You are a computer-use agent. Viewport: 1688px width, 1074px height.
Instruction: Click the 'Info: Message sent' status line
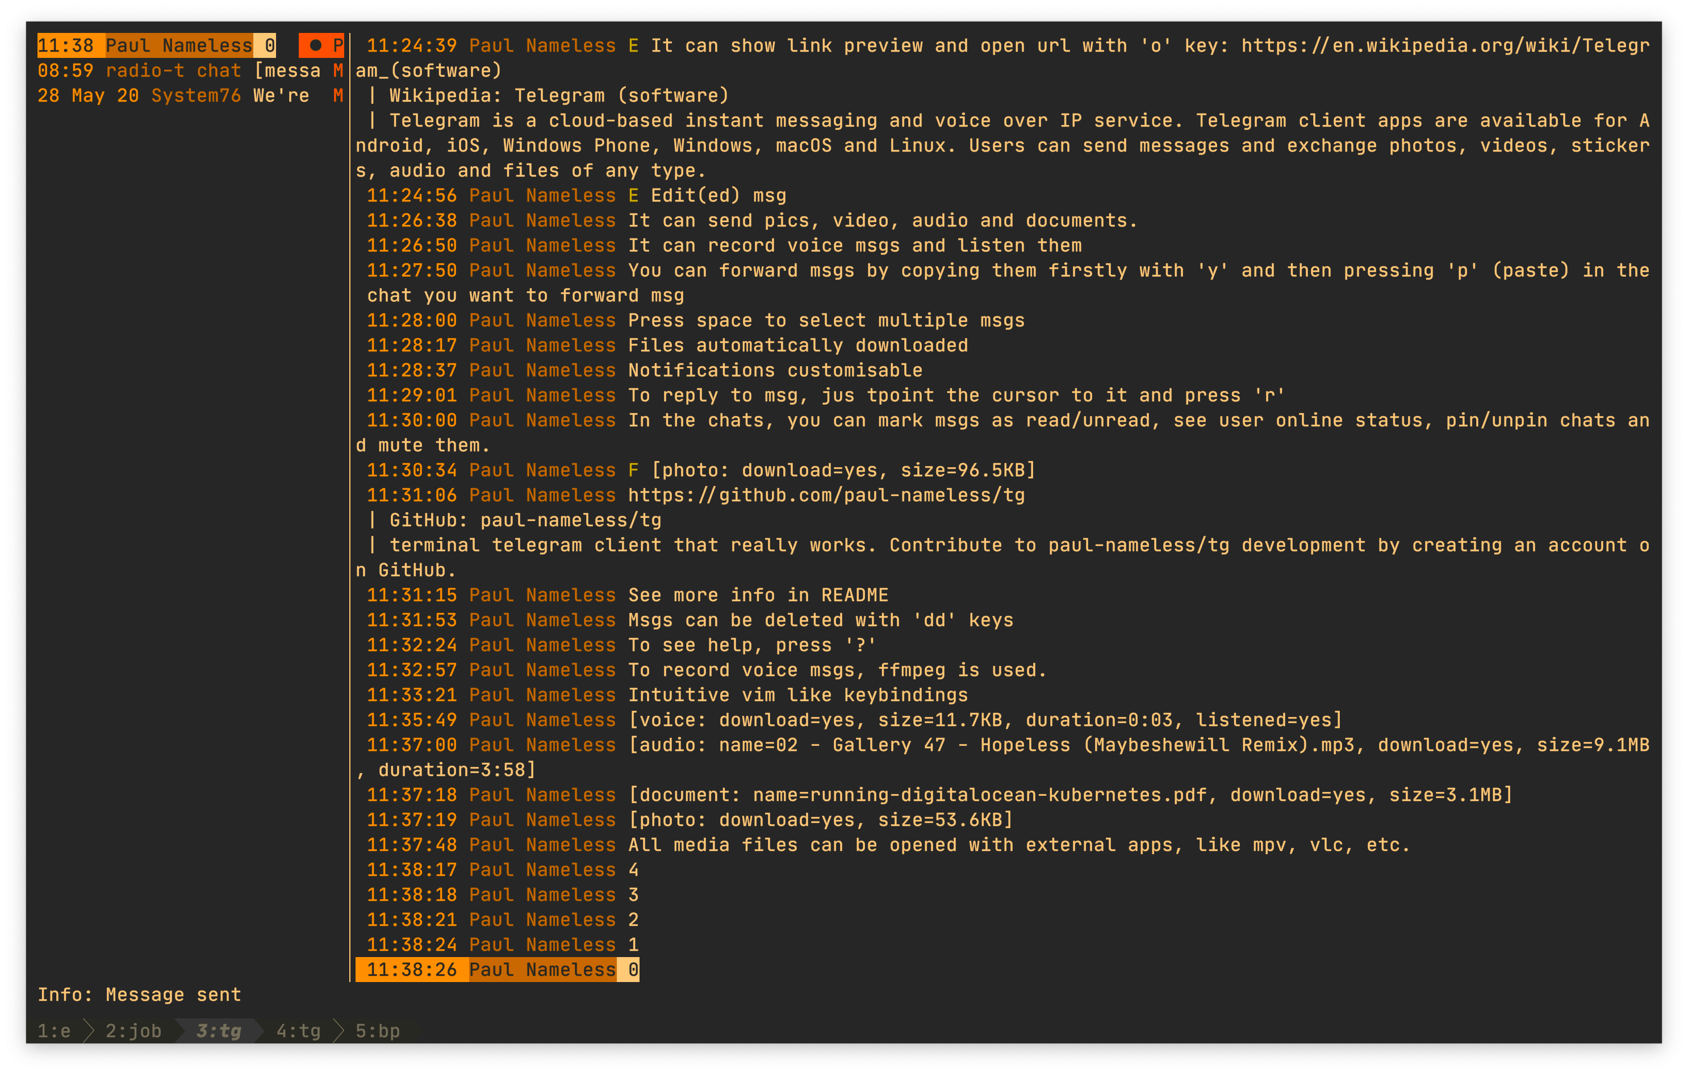[140, 995]
